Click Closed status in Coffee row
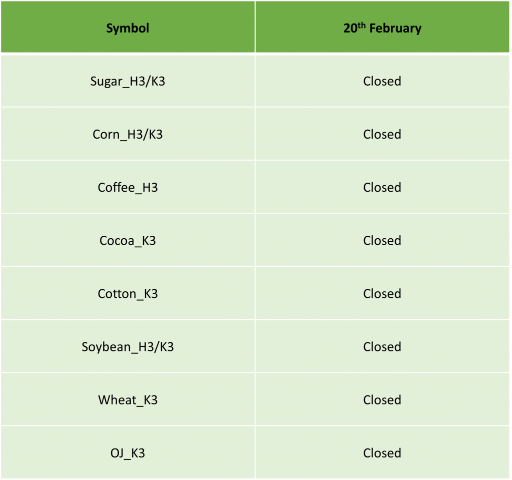 382,187
